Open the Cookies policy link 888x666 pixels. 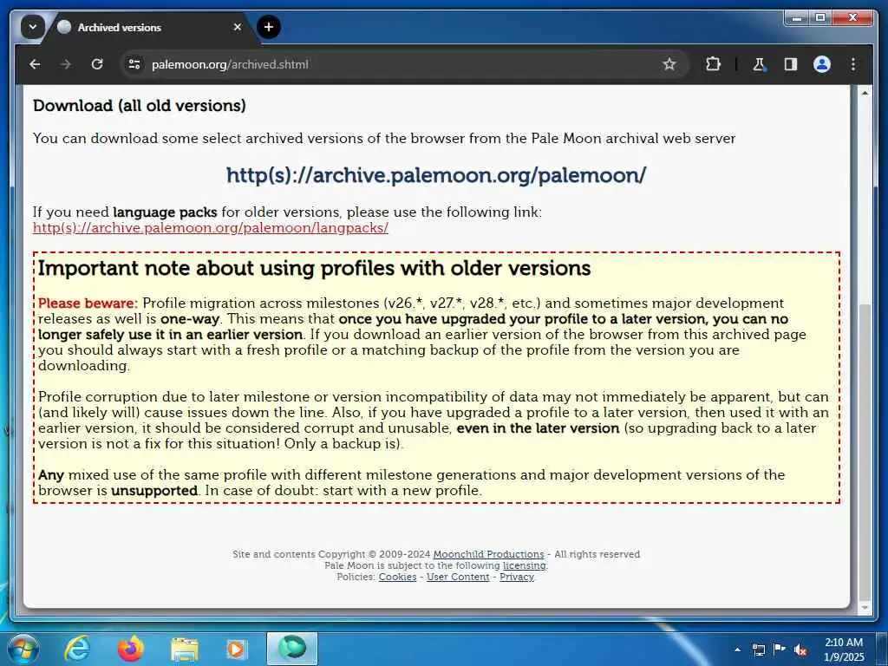point(397,577)
